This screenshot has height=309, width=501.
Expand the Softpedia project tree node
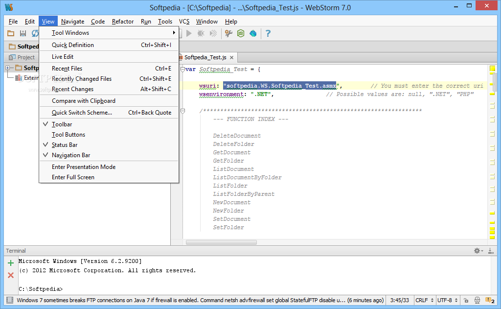(x=8, y=68)
